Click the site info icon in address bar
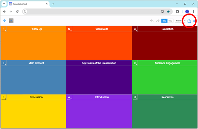Image resolution: width=198 pixels, height=129 pixels. click(25, 12)
